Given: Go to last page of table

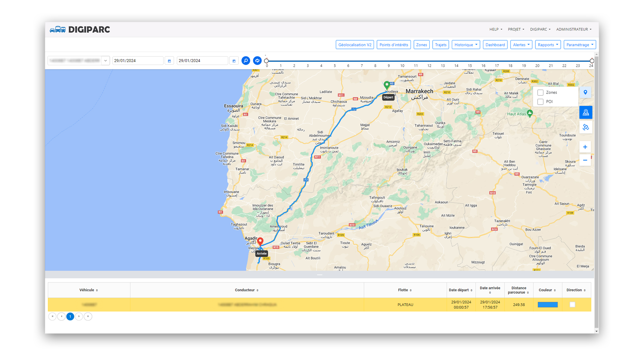Looking at the screenshot, I should (88, 316).
